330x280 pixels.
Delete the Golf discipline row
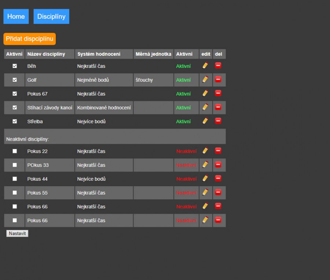(x=218, y=79)
